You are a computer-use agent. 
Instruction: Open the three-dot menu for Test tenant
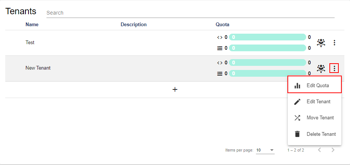pyautogui.click(x=334, y=43)
